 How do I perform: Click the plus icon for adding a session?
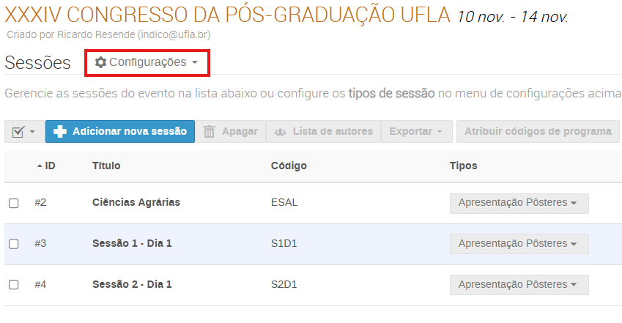[60, 131]
